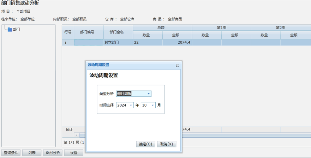The height and width of the screenshot is (158, 311).
Task: Close the 波动周期设置 dialog with X
Action: (x=177, y=65)
